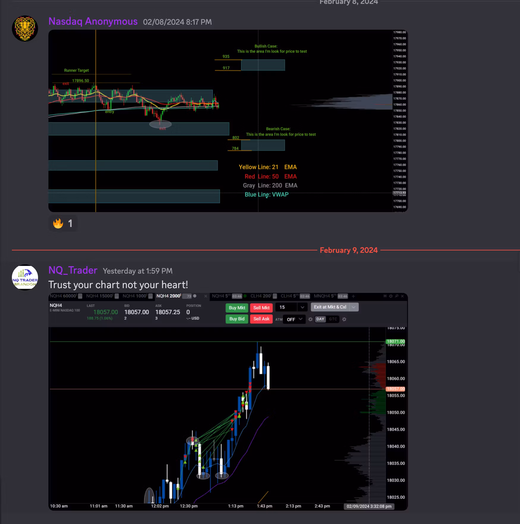This screenshot has width=520, height=524.
Task: Open panel settings gear next to H icon
Action: [391, 296]
